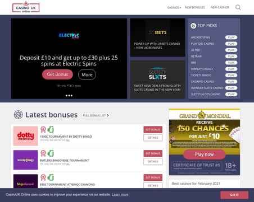
Task: Open the New Bonuses menu item
Action: [195, 7]
